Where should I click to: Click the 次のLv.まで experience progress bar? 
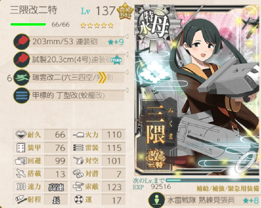[212, 180]
